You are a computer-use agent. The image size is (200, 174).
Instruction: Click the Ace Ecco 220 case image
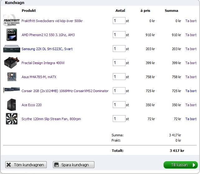tap(12, 105)
